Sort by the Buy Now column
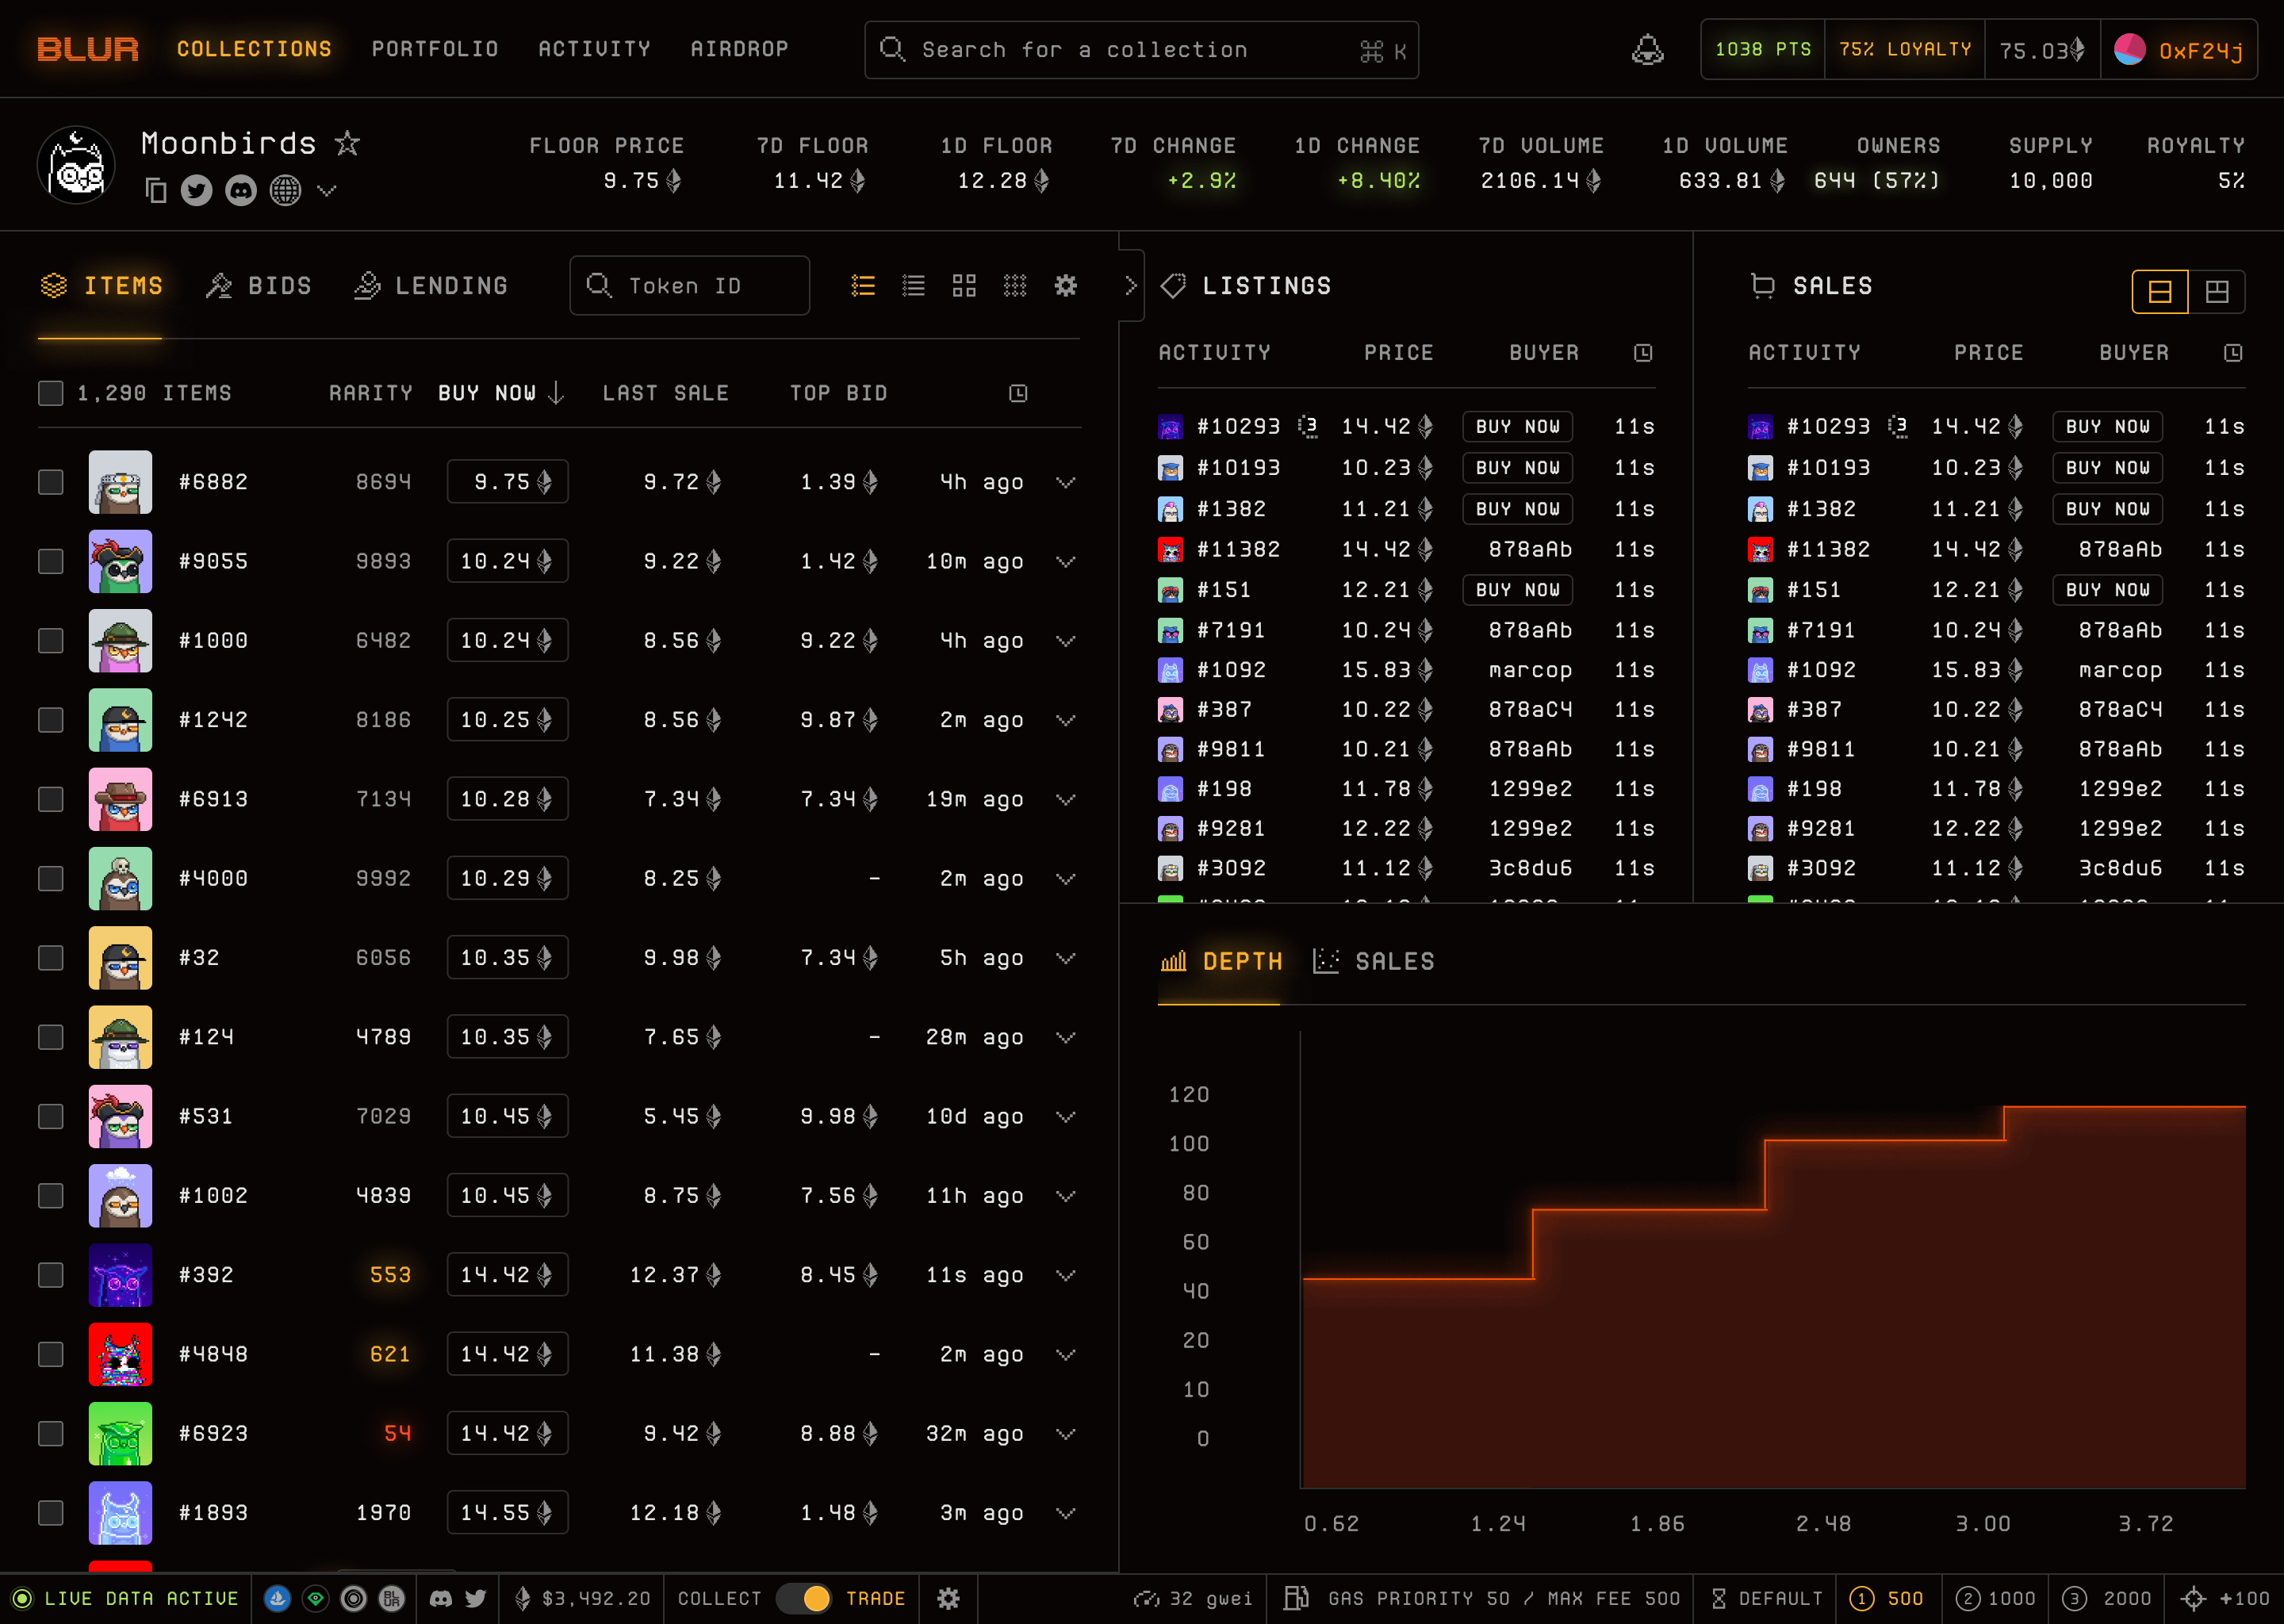2284x1624 pixels. pyautogui.click(x=501, y=393)
